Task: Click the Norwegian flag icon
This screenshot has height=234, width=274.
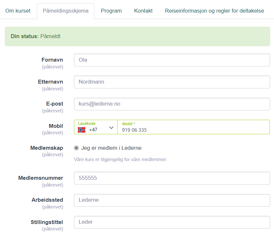Action: click(x=82, y=130)
